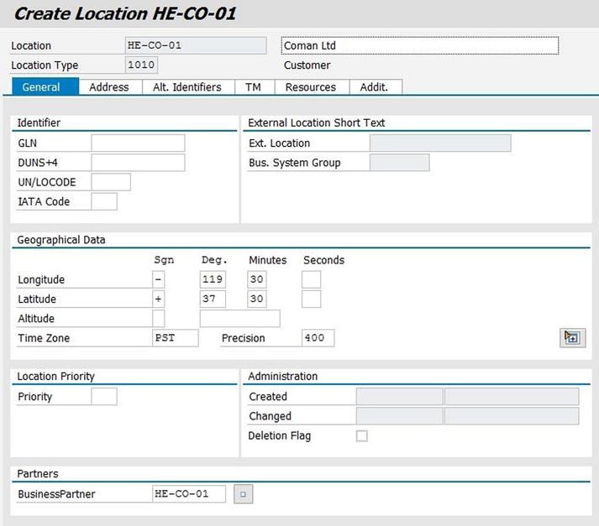Click the 'Identifier' section heading
The image size is (599, 526).
(39, 122)
